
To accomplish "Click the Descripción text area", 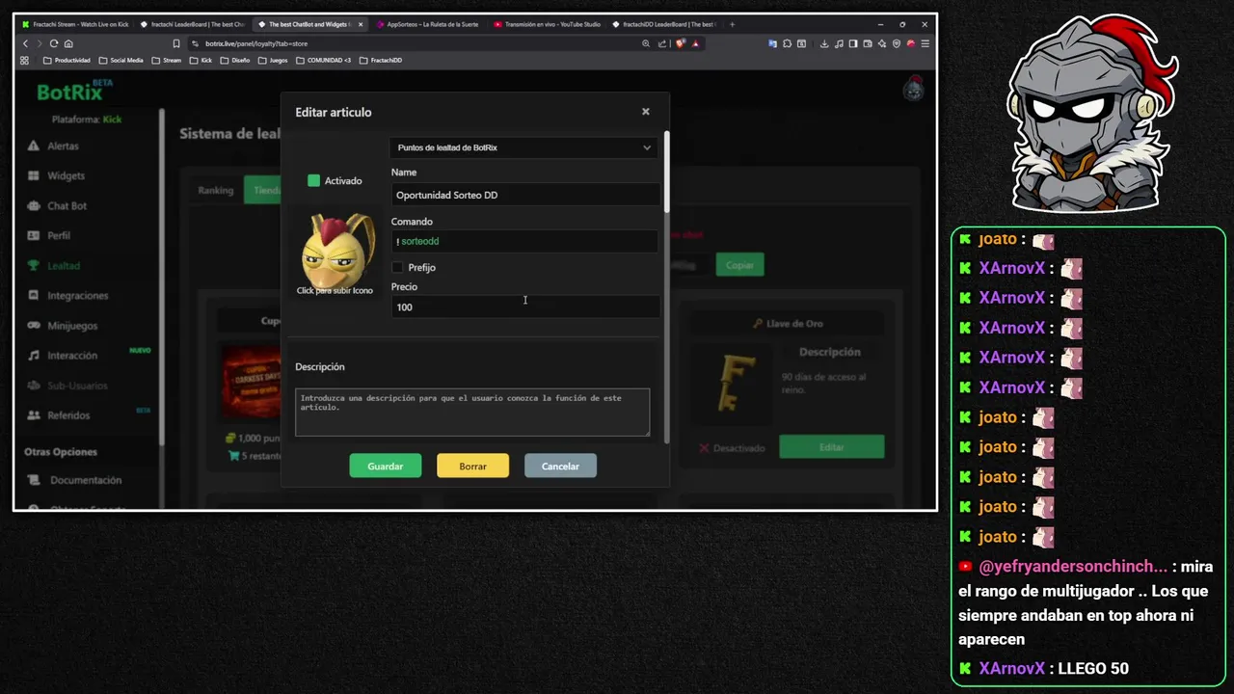I will tap(472, 412).
